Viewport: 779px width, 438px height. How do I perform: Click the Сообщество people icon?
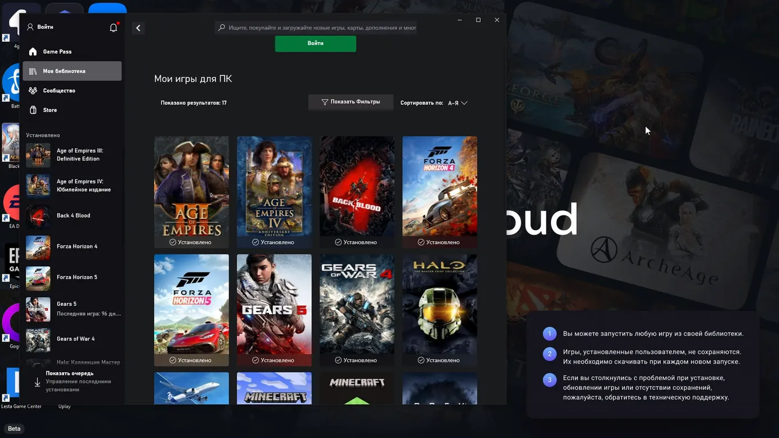pos(33,90)
